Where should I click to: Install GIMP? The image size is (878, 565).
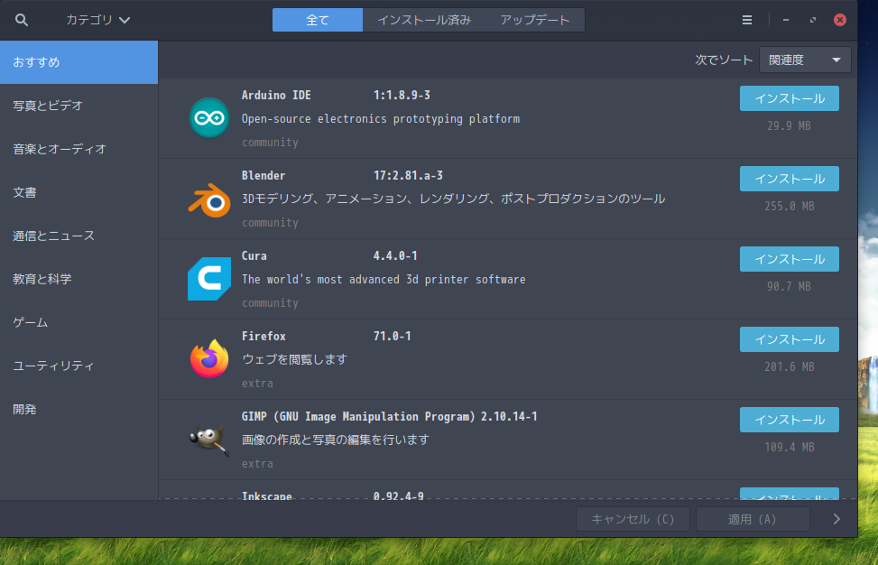pyautogui.click(x=789, y=420)
